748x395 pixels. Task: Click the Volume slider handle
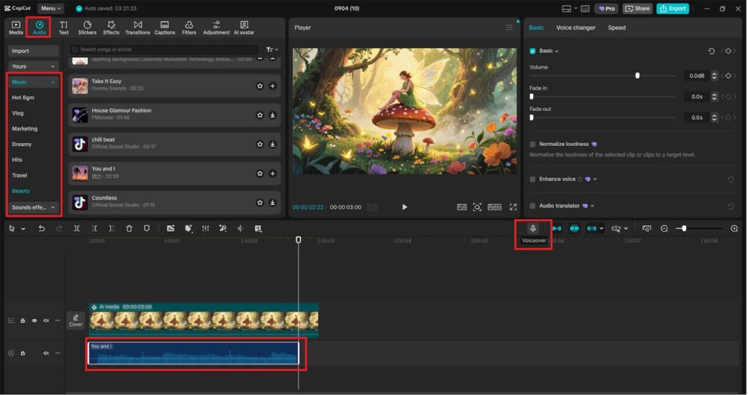tap(638, 75)
